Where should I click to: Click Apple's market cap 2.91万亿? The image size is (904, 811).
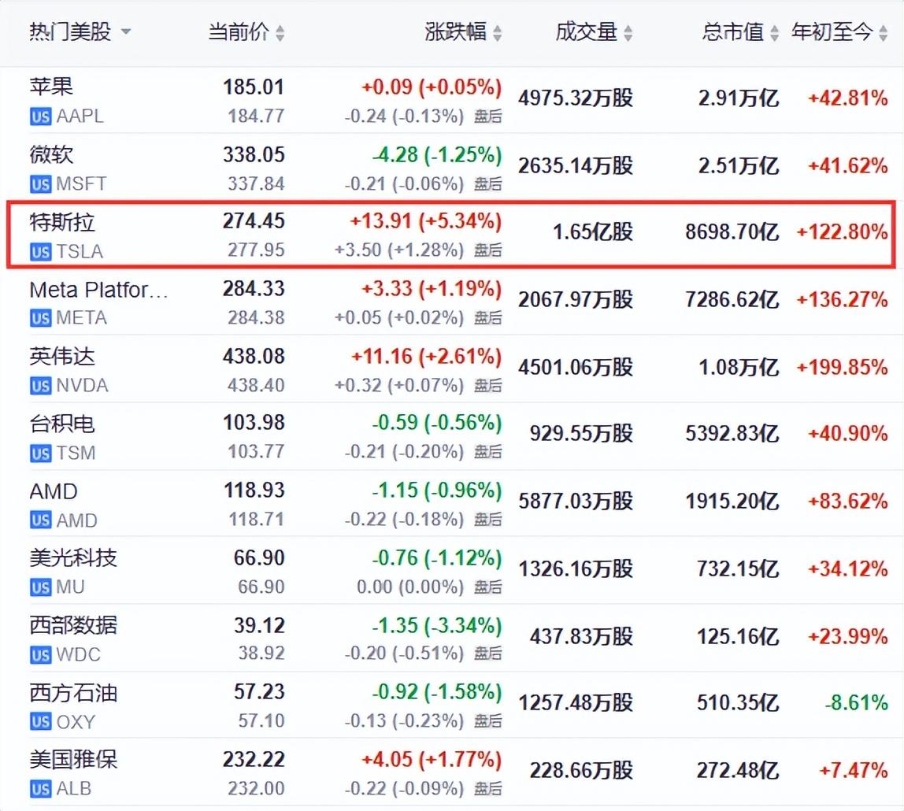tap(739, 98)
